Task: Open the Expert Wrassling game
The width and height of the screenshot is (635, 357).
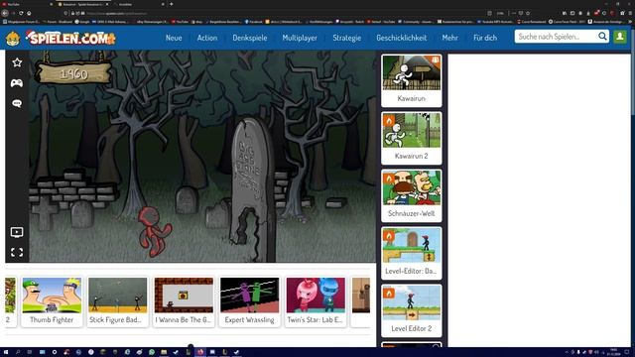Action: [250, 301]
